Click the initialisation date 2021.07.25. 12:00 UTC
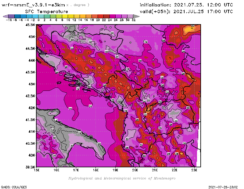Viewport: 244px width, 189px height. (x=203, y=5)
